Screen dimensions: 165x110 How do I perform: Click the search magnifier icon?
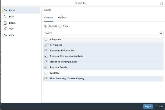click(x=160, y=33)
